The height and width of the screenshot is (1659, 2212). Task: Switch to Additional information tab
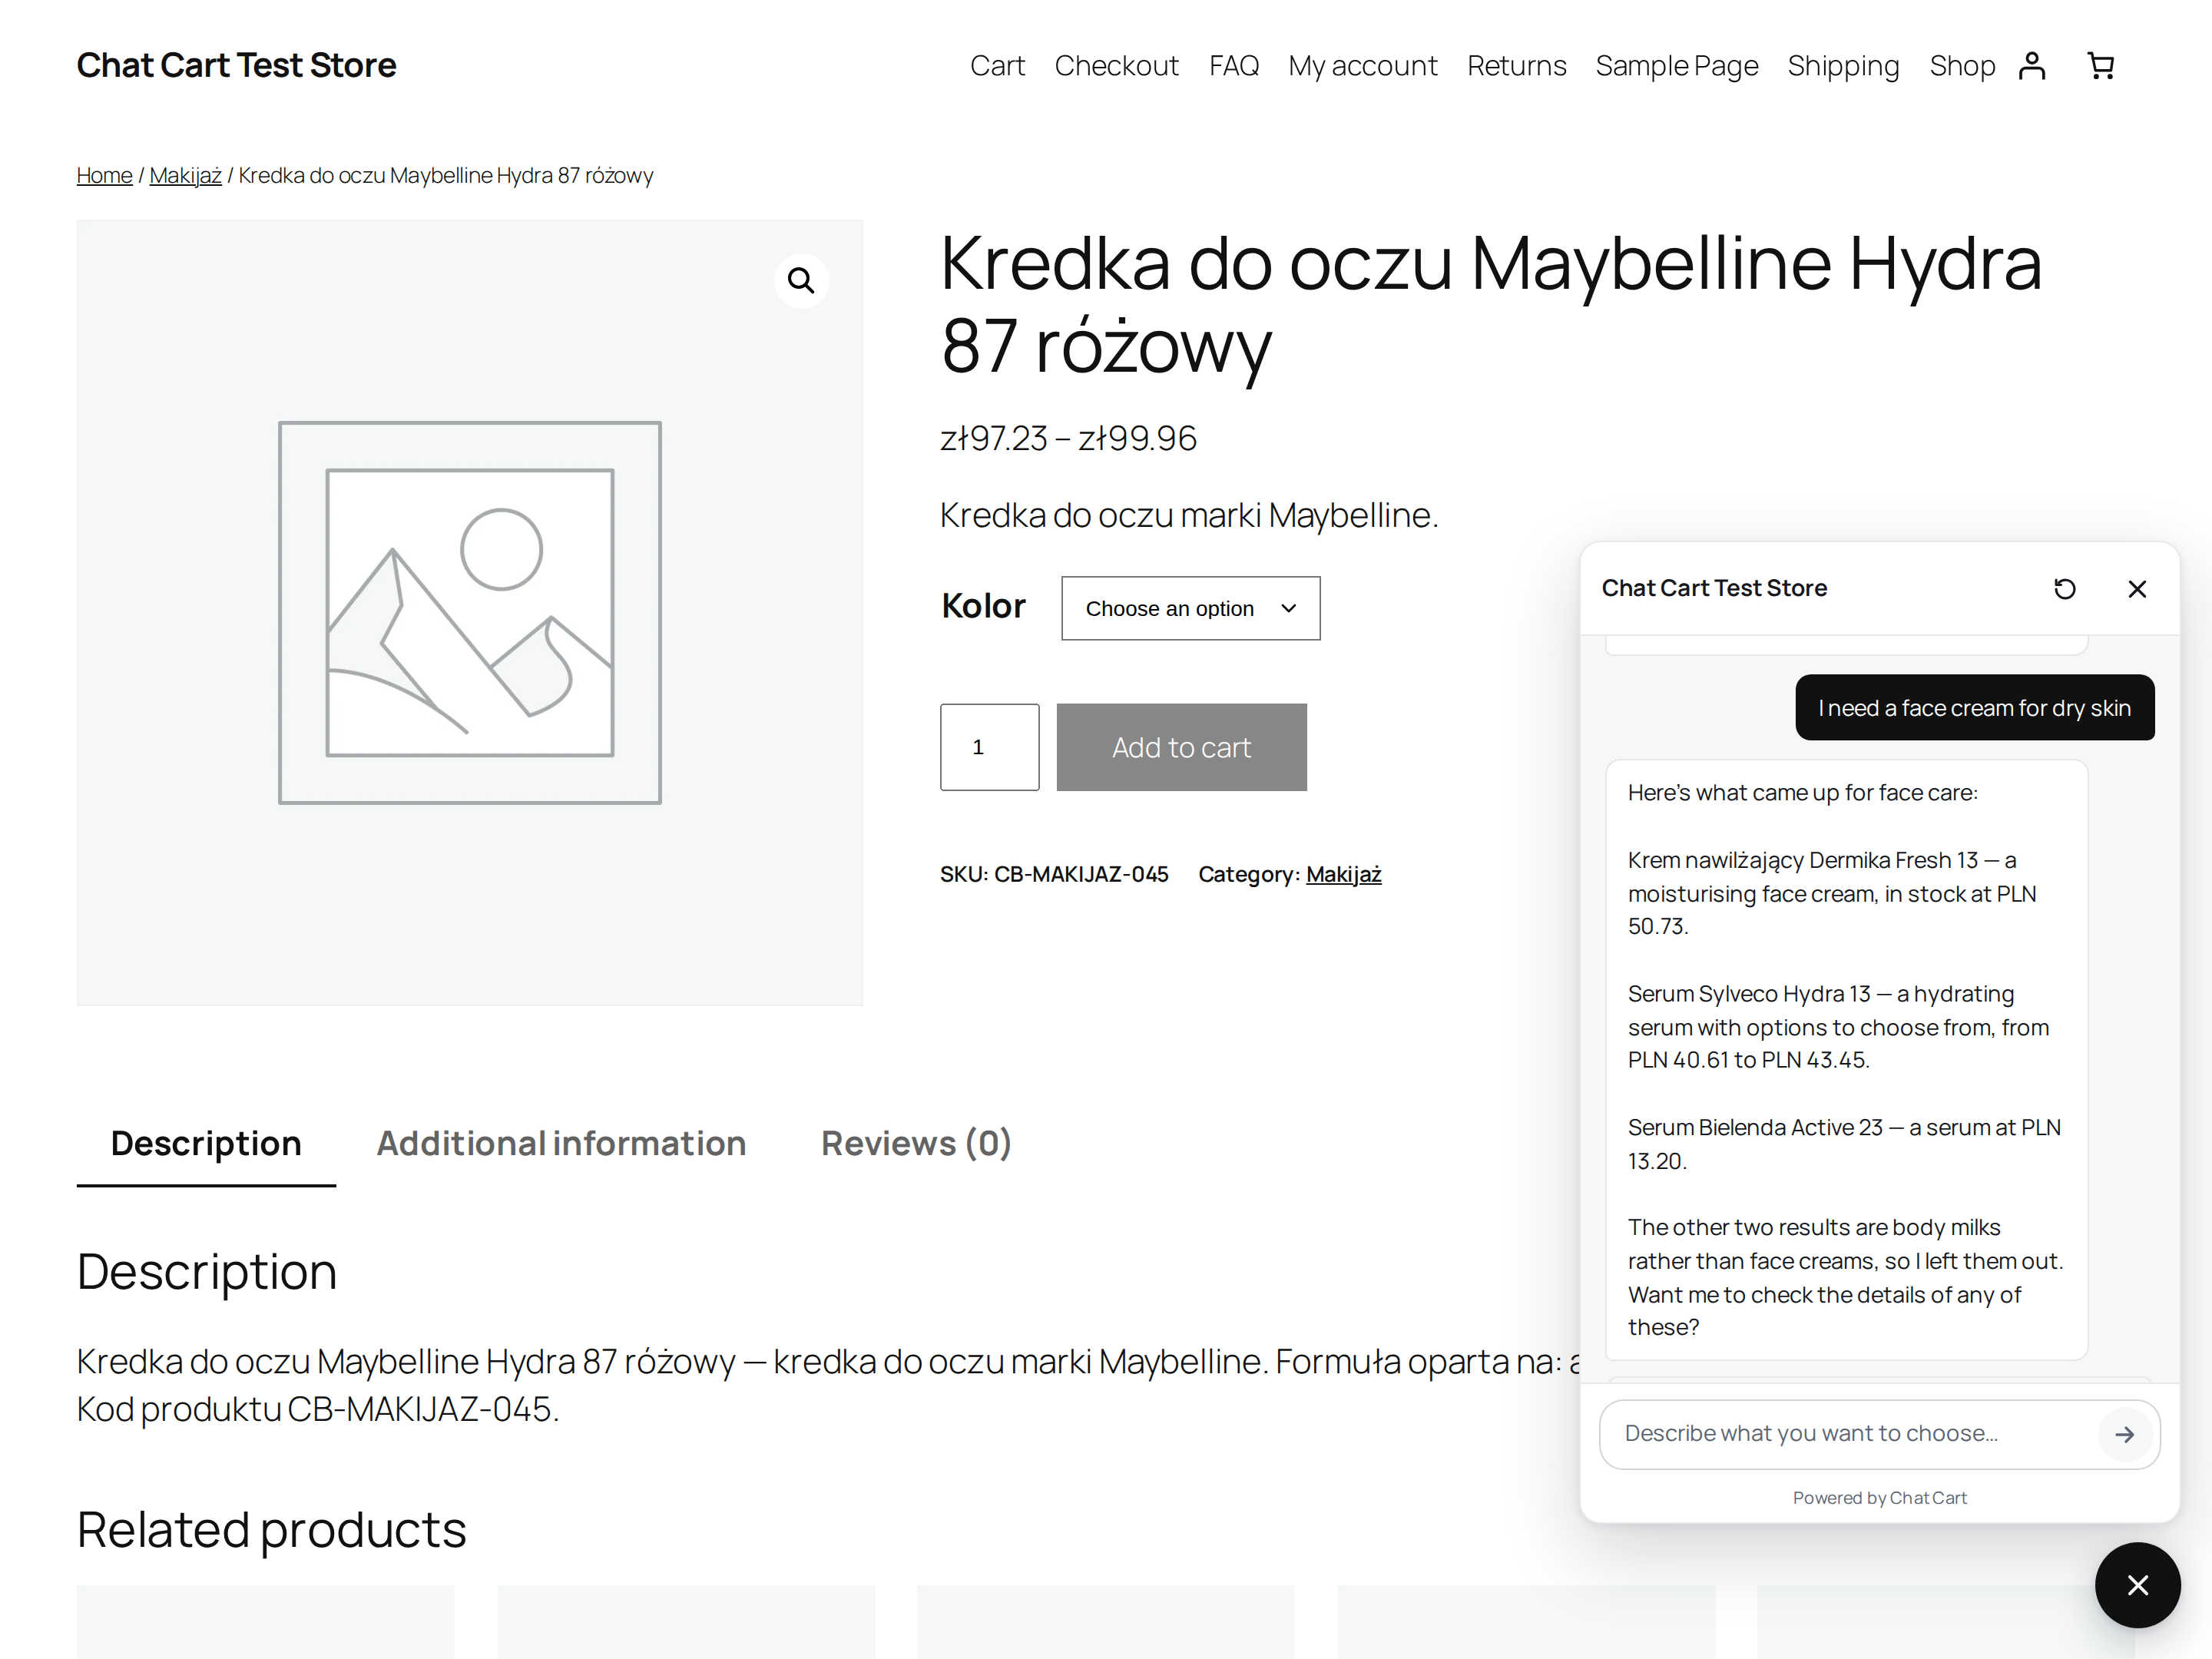[561, 1143]
